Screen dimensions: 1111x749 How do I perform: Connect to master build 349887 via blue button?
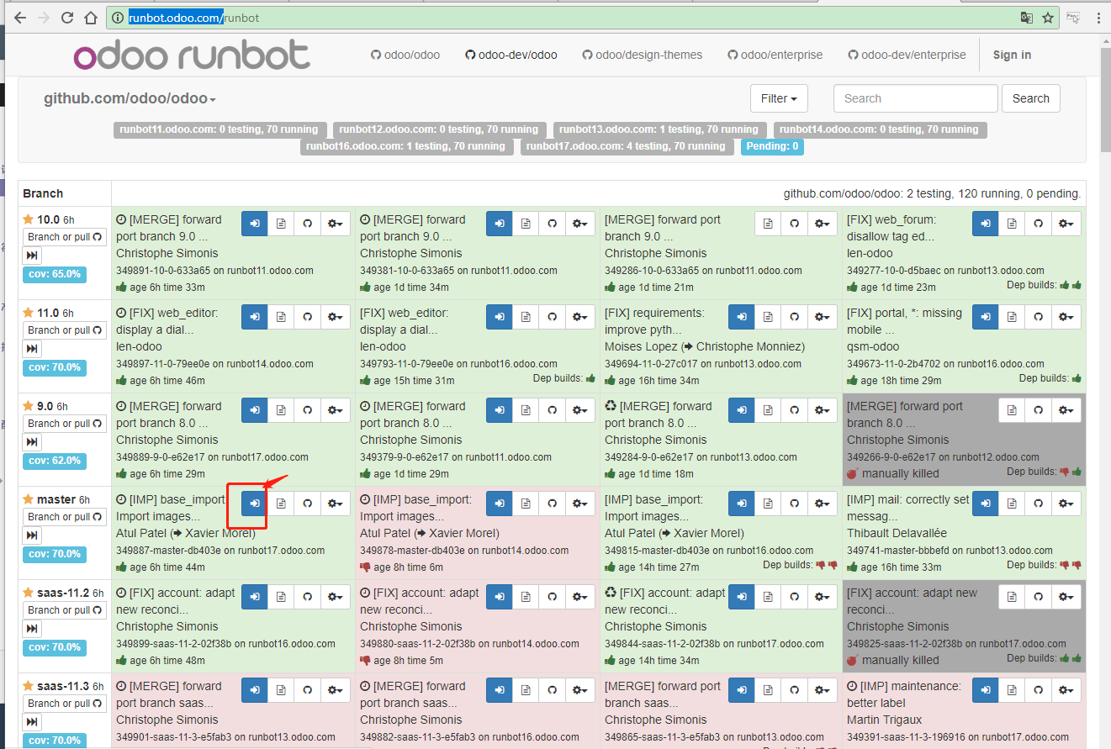coord(255,504)
